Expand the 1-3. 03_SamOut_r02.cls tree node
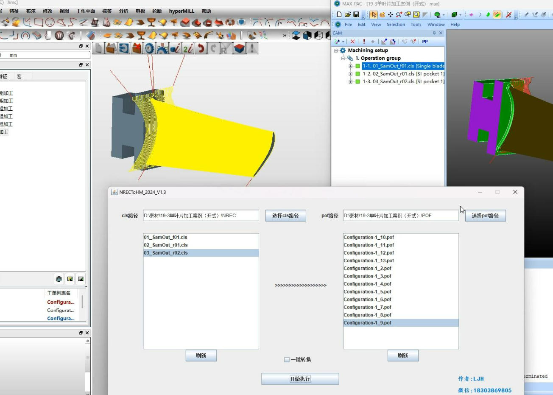 tap(351, 81)
